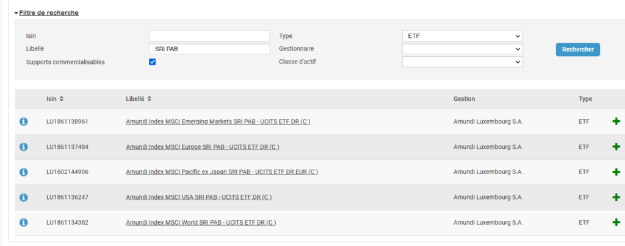Sort by Libellé column header
This screenshot has width=625, height=246.
(x=139, y=99)
